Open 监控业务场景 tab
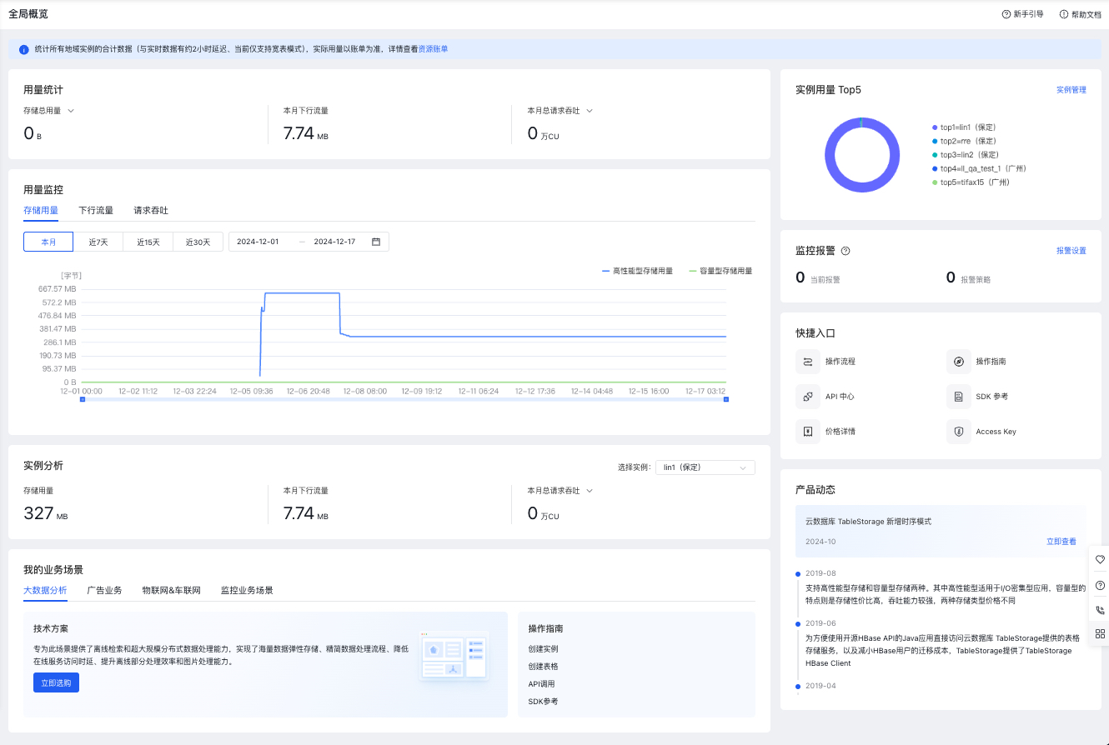 [x=247, y=590]
